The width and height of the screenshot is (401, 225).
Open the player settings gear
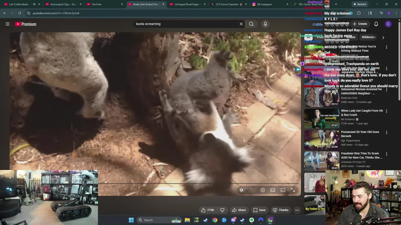click(x=263, y=190)
